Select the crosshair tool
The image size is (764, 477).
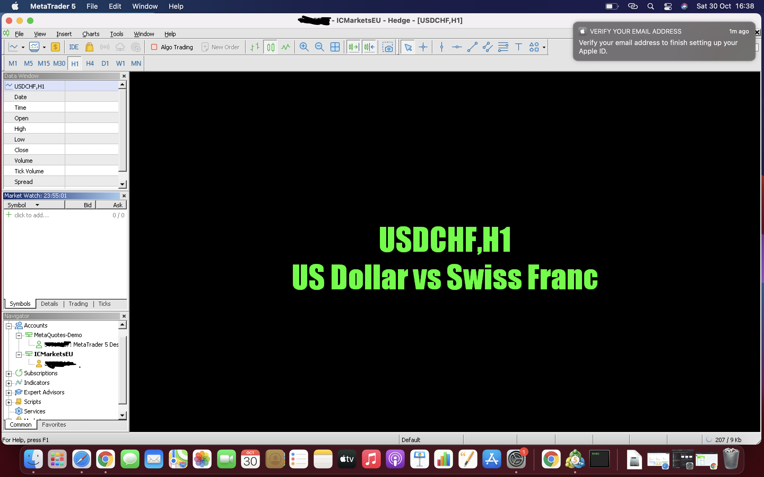pos(423,47)
